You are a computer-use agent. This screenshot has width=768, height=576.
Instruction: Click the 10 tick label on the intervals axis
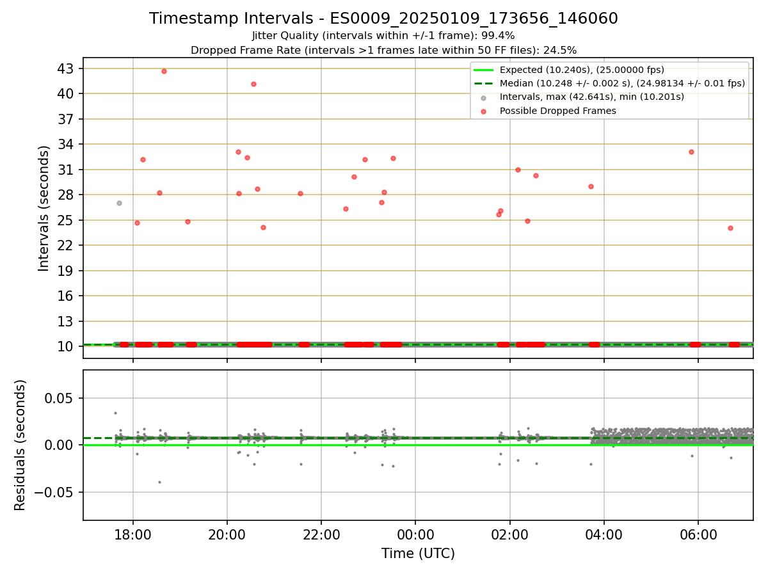point(67,346)
